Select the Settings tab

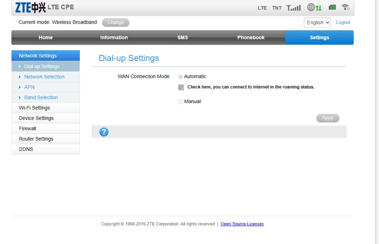[319, 37]
